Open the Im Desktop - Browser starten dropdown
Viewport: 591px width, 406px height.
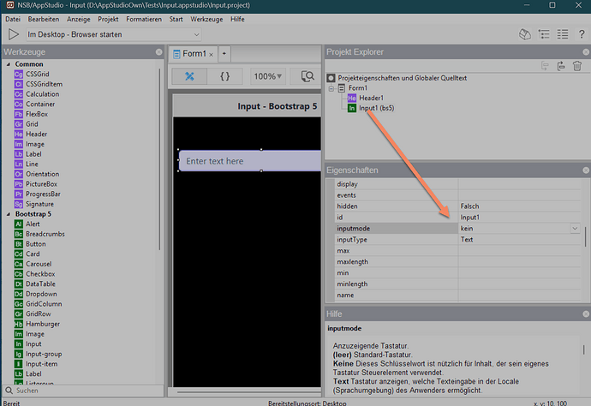113,34
